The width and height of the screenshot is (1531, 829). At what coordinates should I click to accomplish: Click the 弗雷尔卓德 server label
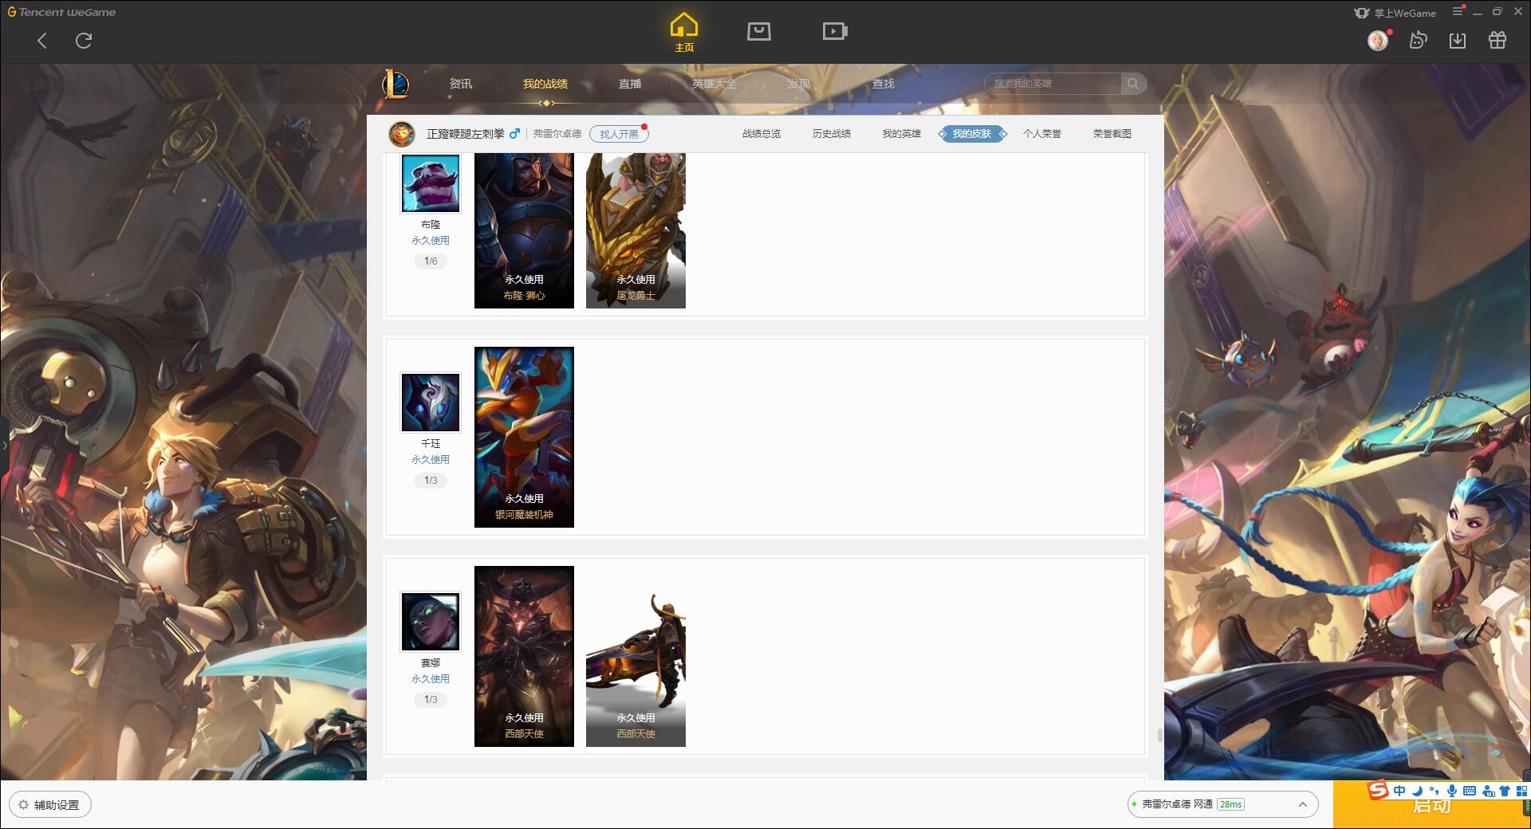pyautogui.click(x=557, y=134)
